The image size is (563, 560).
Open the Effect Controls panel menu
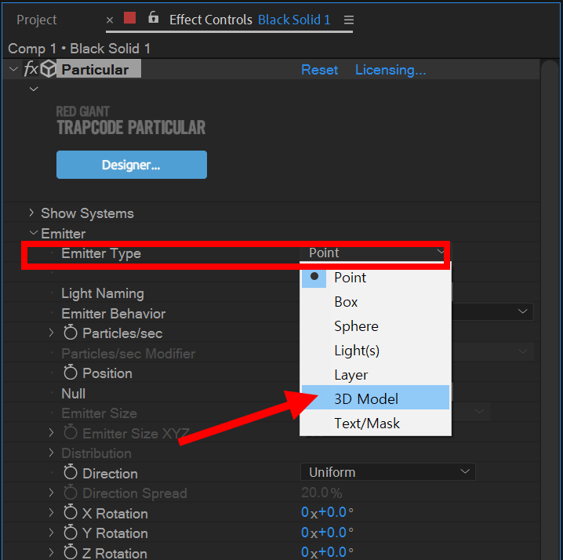[x=349, y=20]
